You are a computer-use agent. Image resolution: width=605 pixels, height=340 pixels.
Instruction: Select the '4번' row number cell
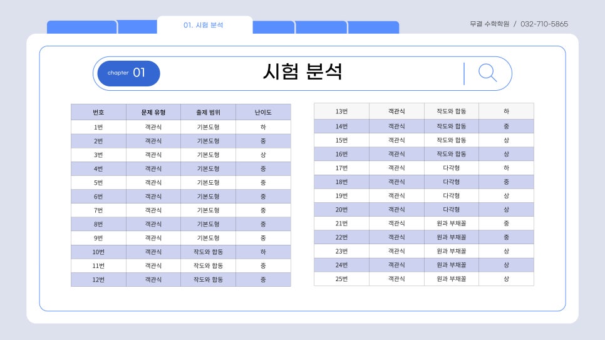click(x=98, y=168)
